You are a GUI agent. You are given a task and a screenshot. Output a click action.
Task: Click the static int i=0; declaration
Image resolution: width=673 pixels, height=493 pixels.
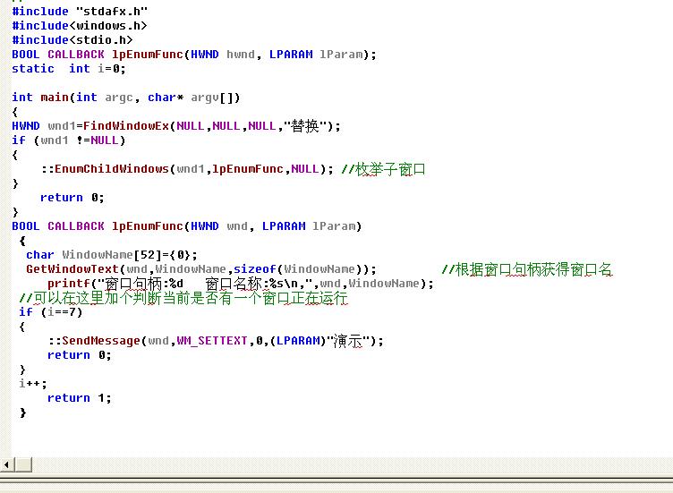tap(69, 69)
